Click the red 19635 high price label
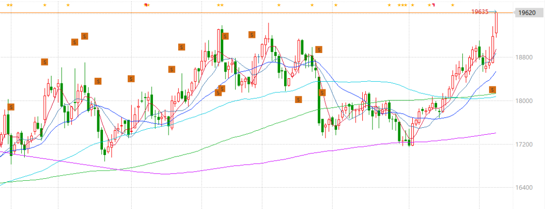Viewport: 545px width, 209px height. [480, 12]
